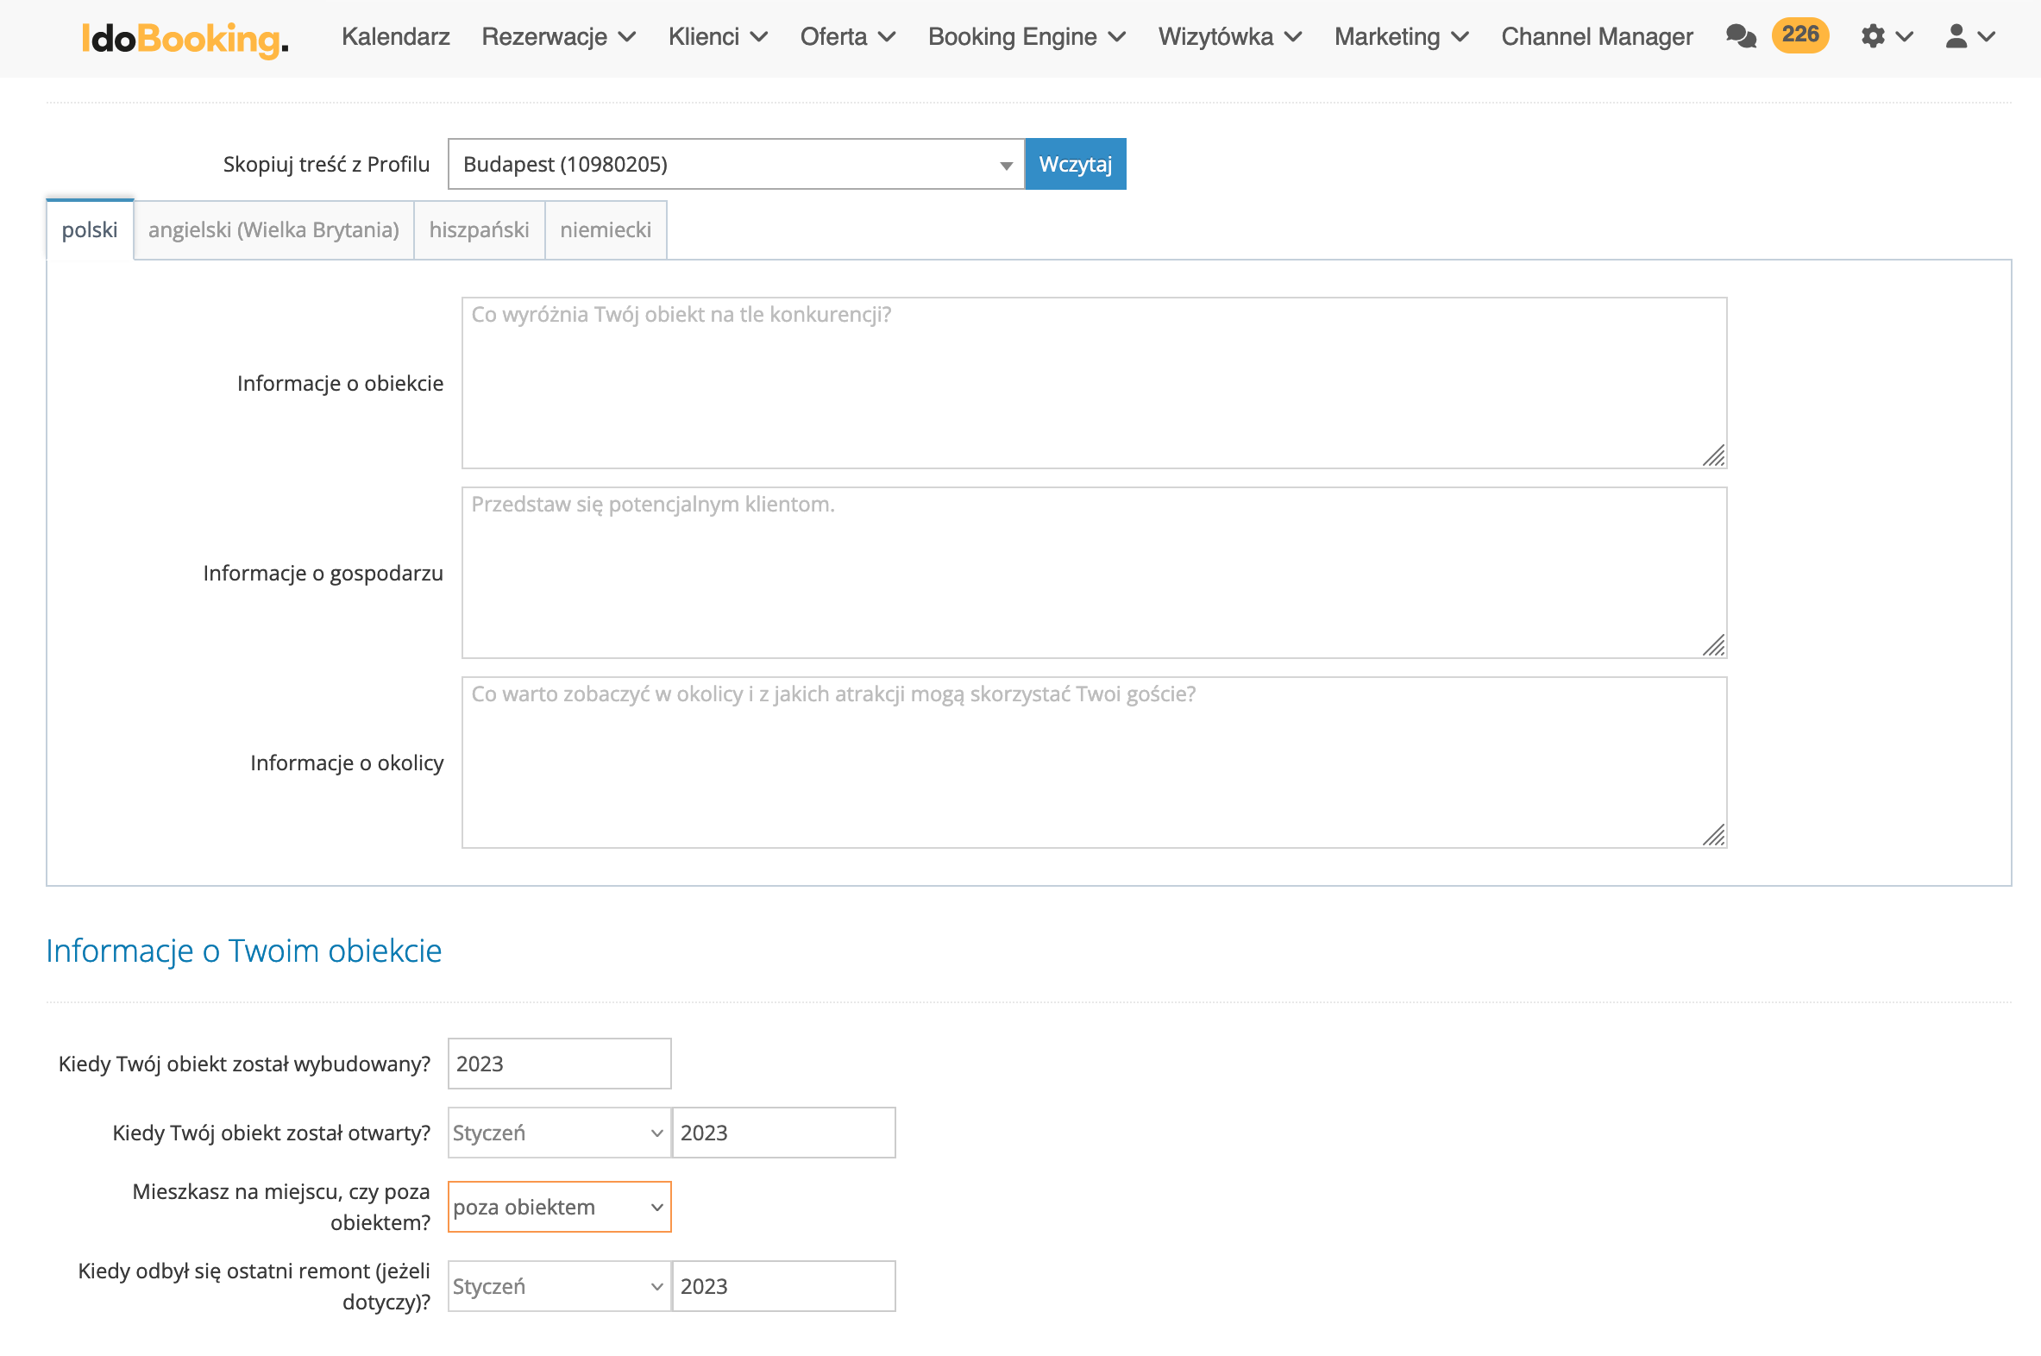Click the 226 notifications badge
This screenshot has width=2041, height=1356.
1799,35
